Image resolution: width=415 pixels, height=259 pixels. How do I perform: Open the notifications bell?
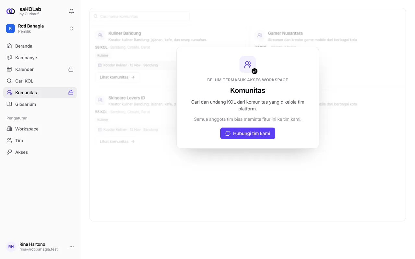(x=72, y=12)
